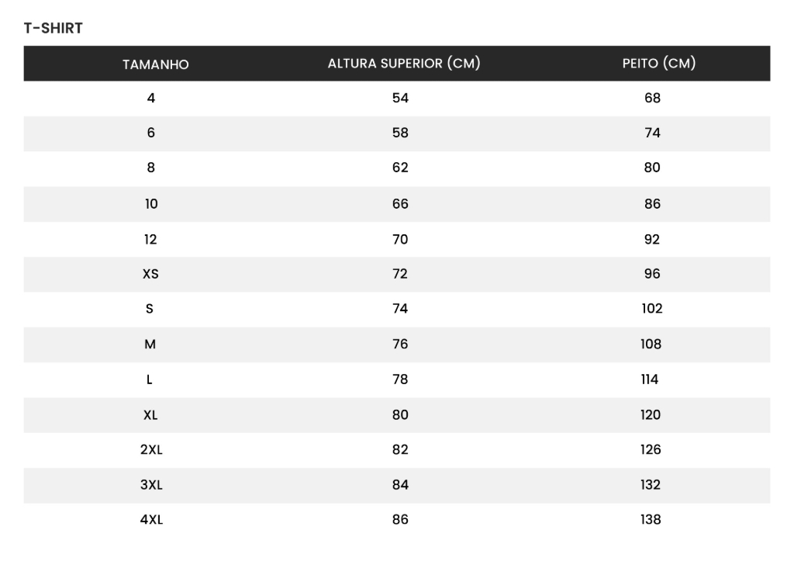Click the size 12 row label
The height and width of the screenshot is (582, 794).
(151, 240)
